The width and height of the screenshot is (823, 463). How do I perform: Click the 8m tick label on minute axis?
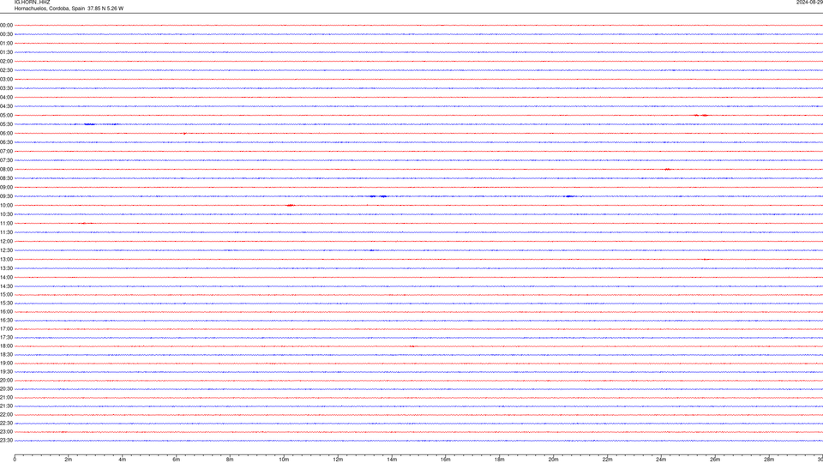pyautogui.click(x=230, y=460)
